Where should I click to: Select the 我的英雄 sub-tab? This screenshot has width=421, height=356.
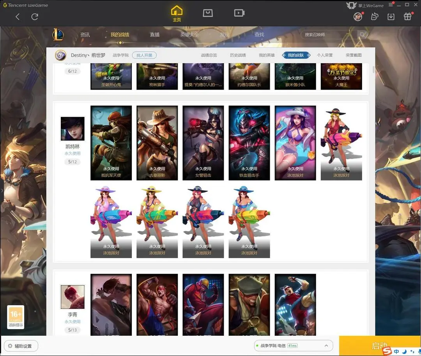point(267,55)
